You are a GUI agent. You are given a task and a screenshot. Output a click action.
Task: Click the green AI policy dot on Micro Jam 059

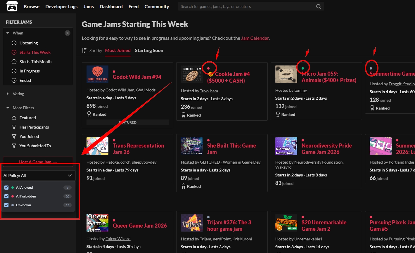(x=303, y=68)
